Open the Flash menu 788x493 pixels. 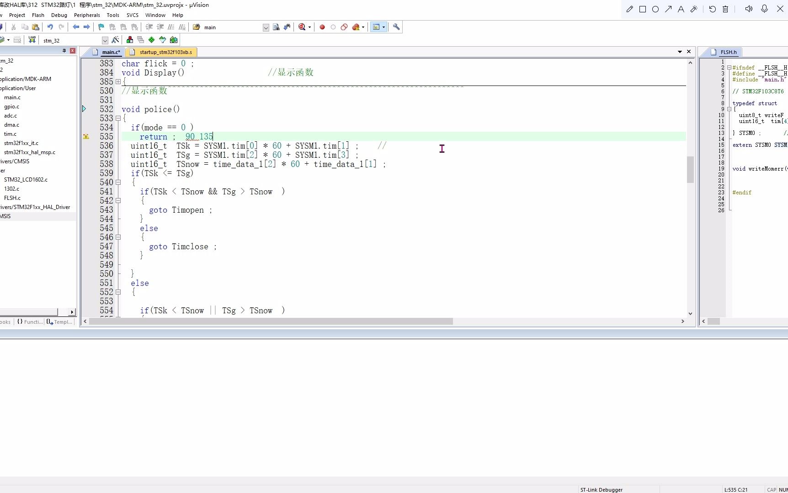38,15
